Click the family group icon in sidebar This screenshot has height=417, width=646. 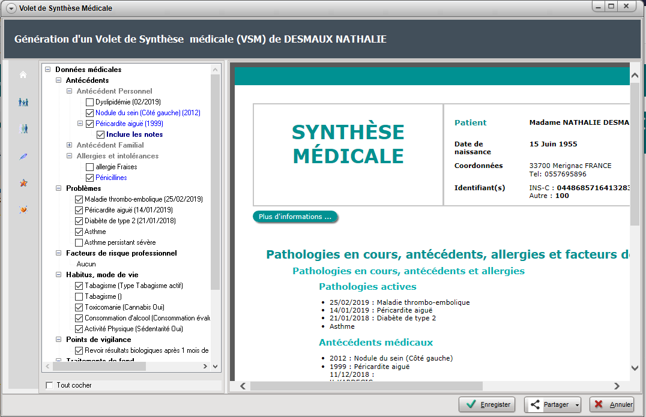pyautogui.click(x=23, y=102)
